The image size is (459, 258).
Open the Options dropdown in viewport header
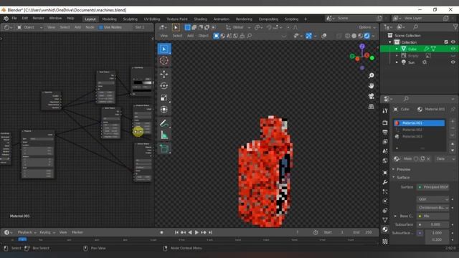(367, 27)
